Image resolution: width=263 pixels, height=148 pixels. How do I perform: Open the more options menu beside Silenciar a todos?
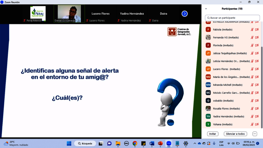tap(255, 134)
